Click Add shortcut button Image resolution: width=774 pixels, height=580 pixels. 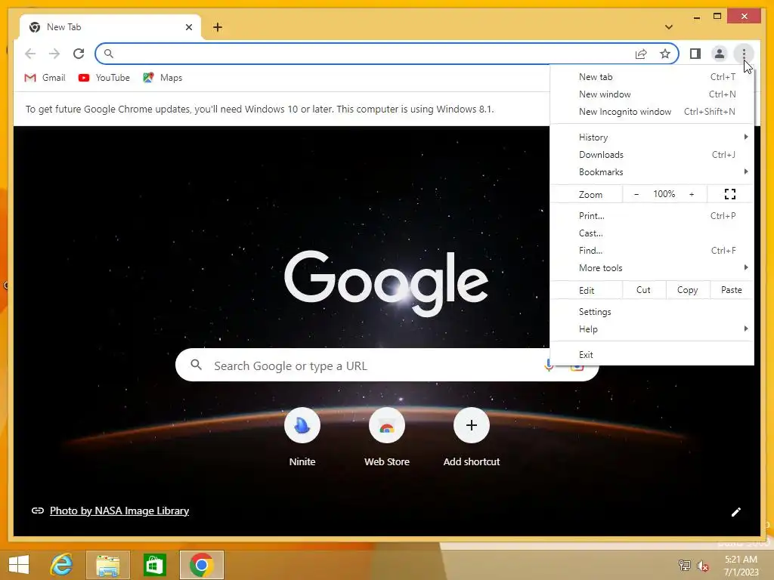click(472, 437)
